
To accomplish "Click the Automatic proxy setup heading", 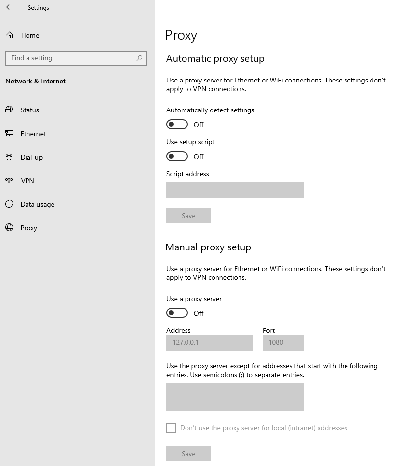I will pyautogui.click(x=215, y=59).
